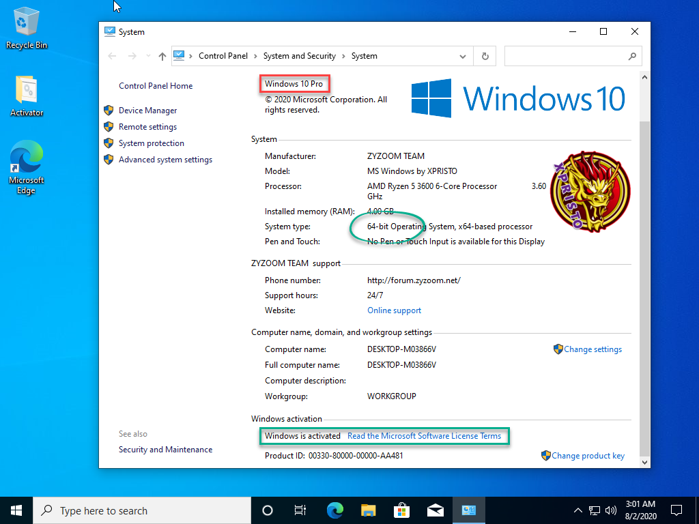The width and height of the screenshot is (699, 524).
Task: Click shield icon next to Remote settings
Action: [x=109, y=126]
